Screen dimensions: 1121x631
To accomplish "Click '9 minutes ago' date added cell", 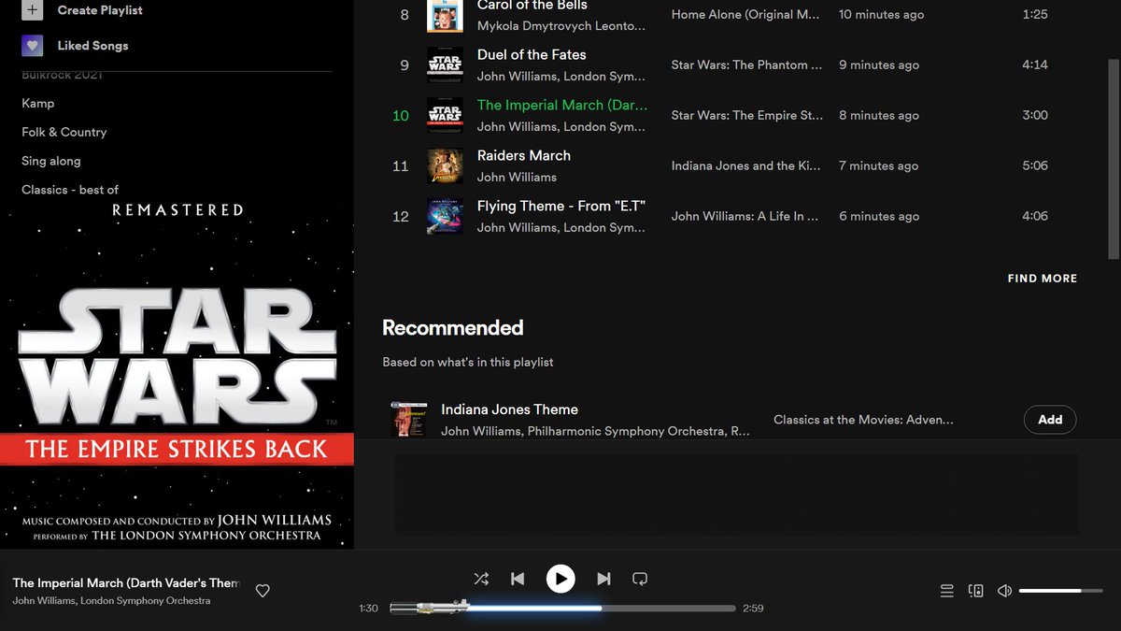I will coord(879,65).
